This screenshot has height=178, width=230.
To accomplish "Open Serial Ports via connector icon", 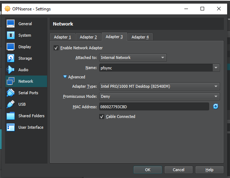I will [10, 93].
